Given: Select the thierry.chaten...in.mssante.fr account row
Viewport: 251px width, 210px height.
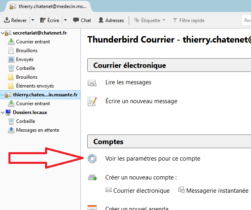Looking at the screenshot, I should pos(40,95).
